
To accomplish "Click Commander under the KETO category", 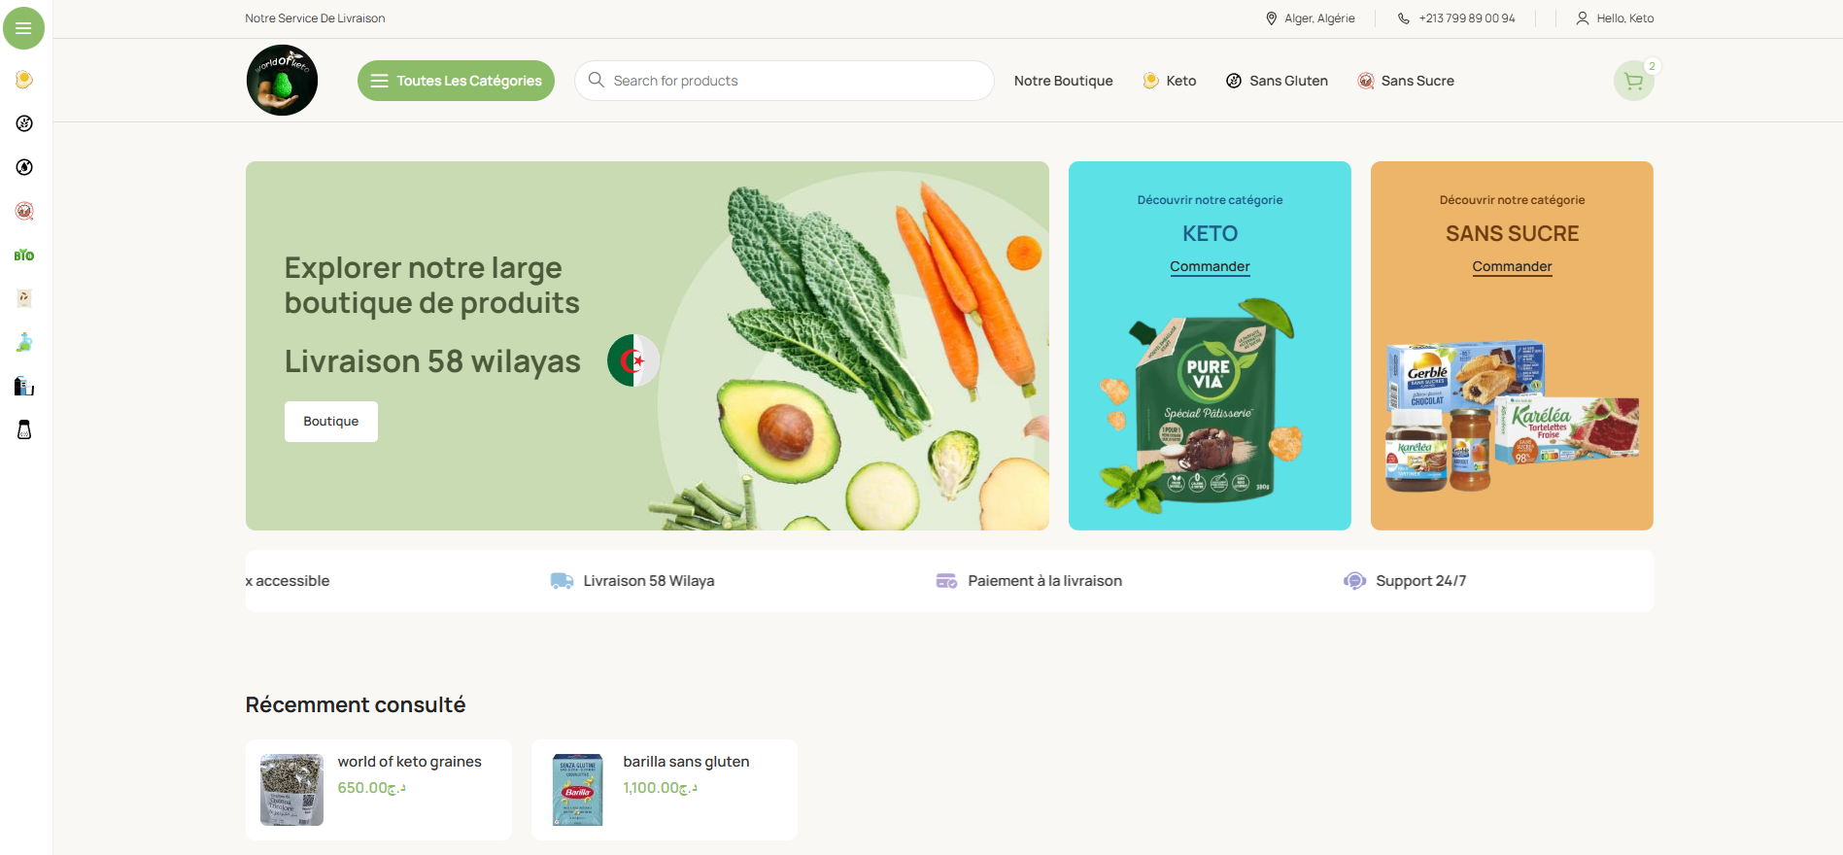I will [1210, 266].
